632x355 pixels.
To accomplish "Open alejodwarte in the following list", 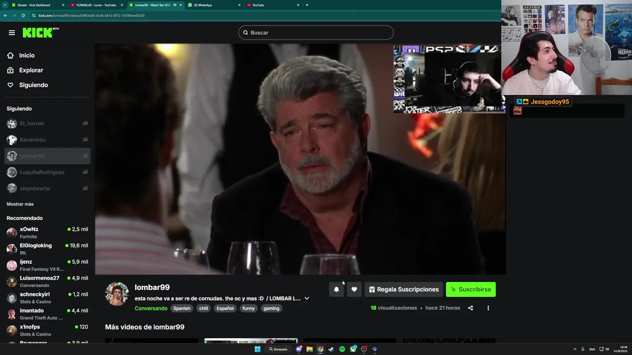I will click(x=47, y=189).
